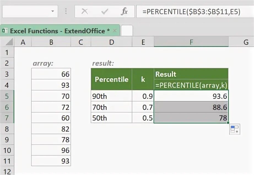Select row 5 header
The width and height of the screenshot is (254, 175).
[7, 96]
